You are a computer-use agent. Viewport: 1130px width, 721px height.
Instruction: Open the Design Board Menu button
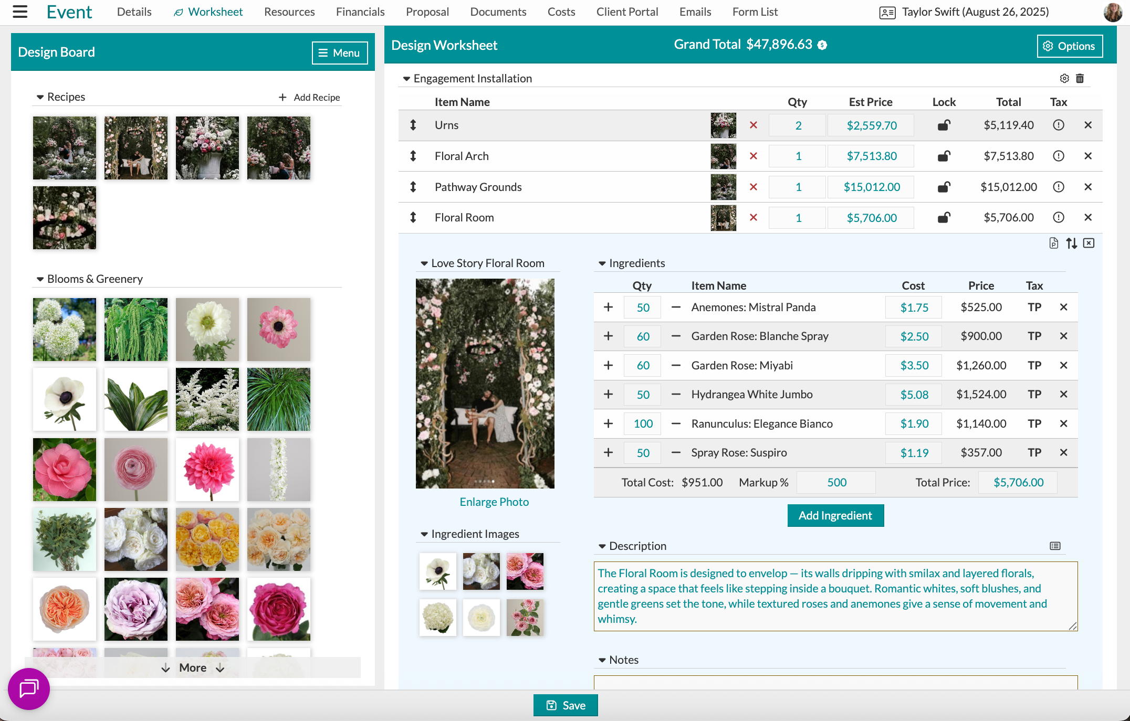pos(339,53)
